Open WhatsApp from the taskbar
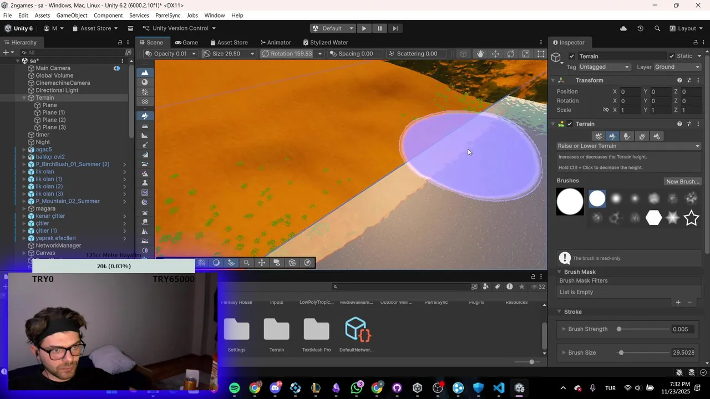 click(x=357, y=388)
